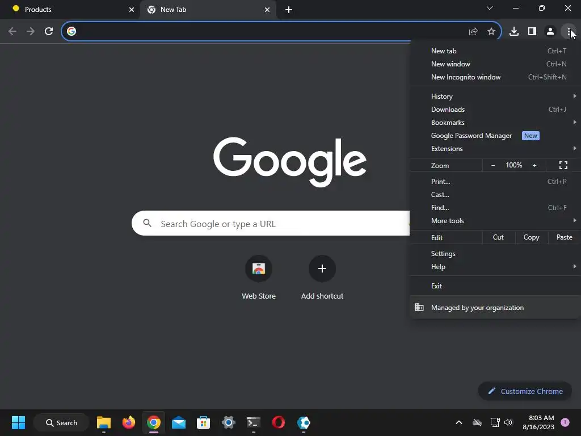
Task: Close the New Tab tab
Action: [267, 10]
